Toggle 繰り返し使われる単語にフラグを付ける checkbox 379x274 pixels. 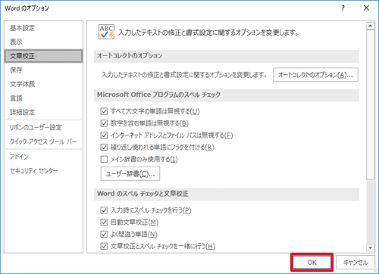coord(104,147)
